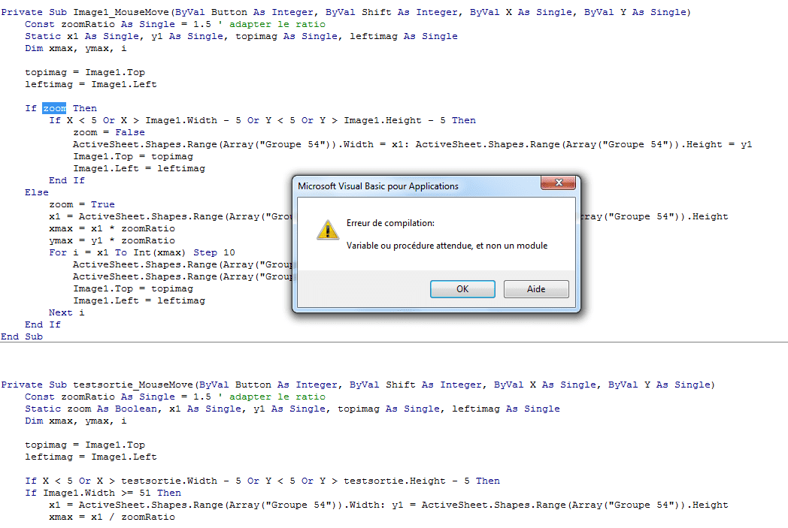788x528 pixels.
Task: Click the 'xmax = x1 / zoomRatio' line
Action: pyautogui.click(x=112, y=517)
